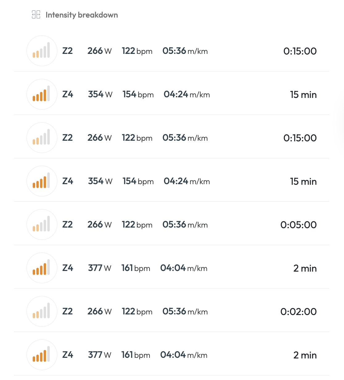Screen dimensions: 344x380
Task: Click the zone icon of the 0:02:00 row
Action: [42, 311]
